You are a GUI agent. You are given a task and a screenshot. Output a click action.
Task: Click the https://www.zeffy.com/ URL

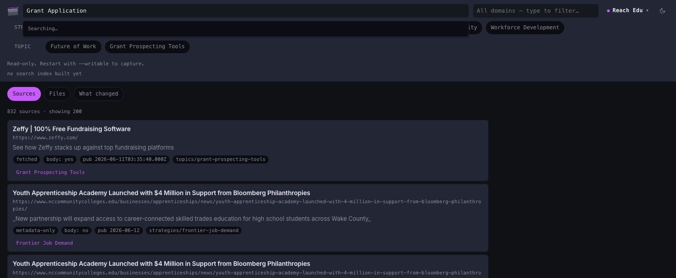click(46, 137)
